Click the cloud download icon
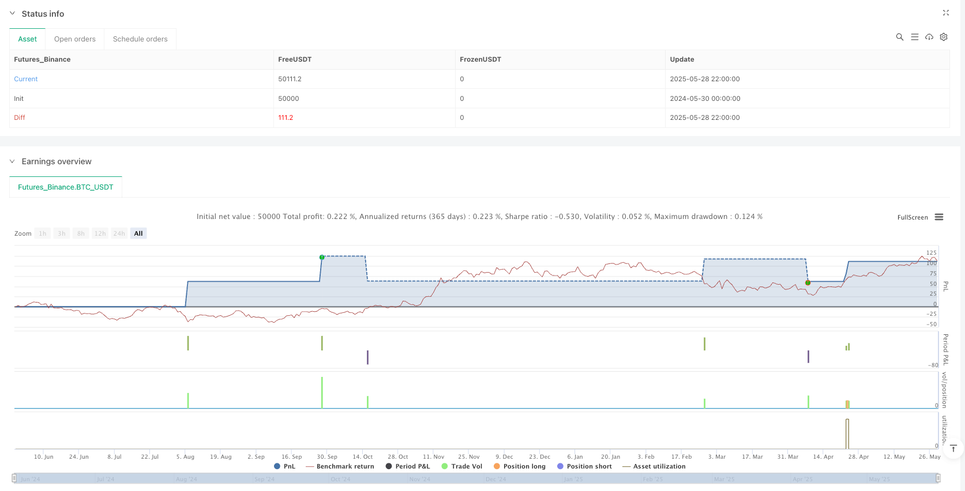The image size is (965, 491). pyautogui.click(x=929, y=37)
